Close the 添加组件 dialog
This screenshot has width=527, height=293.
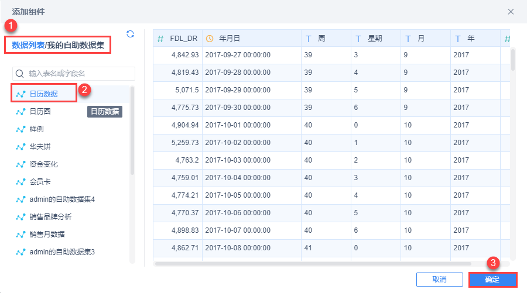pyautogui.click(x=511, y=11)
